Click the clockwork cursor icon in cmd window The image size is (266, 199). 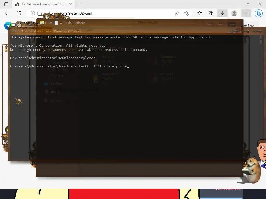click(19, 102)
